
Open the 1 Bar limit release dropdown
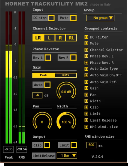(x=67, y=156)
